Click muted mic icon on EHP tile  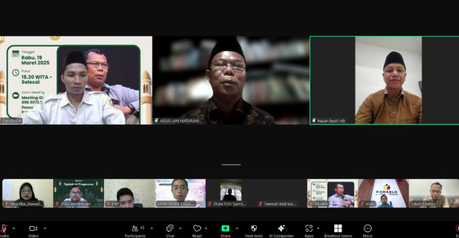(x=108, y=204)
